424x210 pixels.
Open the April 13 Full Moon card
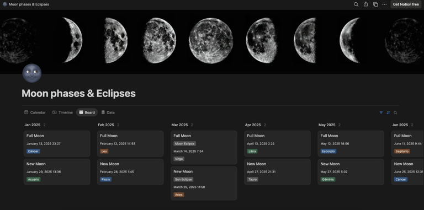click(277, 144)
